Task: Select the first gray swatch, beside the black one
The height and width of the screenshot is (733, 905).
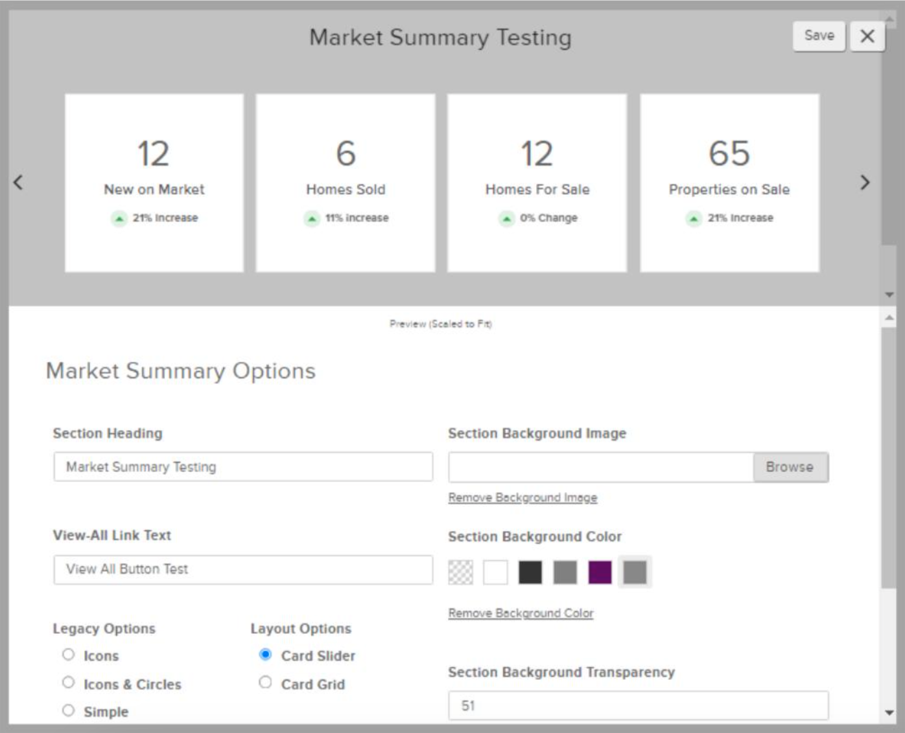Action: pyautogui.click(x=565, y=572)
